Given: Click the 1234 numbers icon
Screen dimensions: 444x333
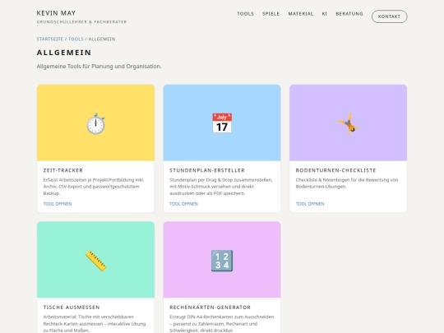Looking at the screenshot, I should [x=222, y=261].
